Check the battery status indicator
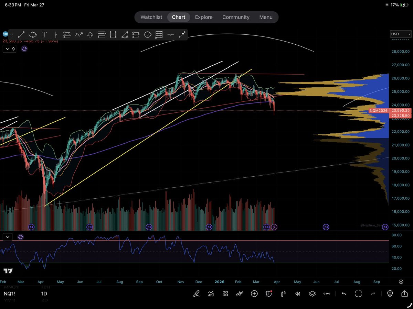413x309 pixels. 405,5
